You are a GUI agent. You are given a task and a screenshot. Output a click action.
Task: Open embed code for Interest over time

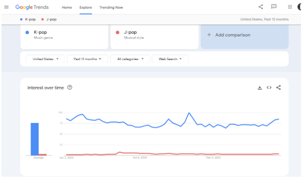[269, 87]
